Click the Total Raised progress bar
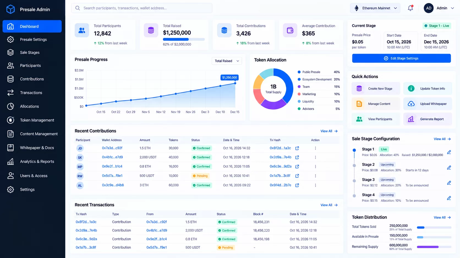The image size is (460, 258). [x=184, y=39]
